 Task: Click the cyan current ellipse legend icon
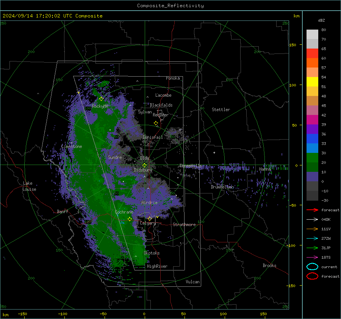tap(312, 267)
